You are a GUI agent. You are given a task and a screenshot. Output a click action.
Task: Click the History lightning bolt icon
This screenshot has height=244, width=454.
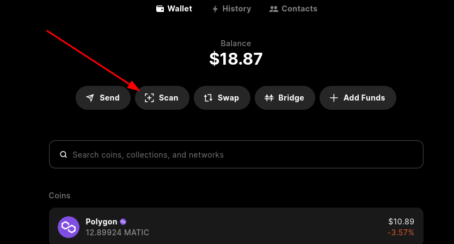pos(215,9)
